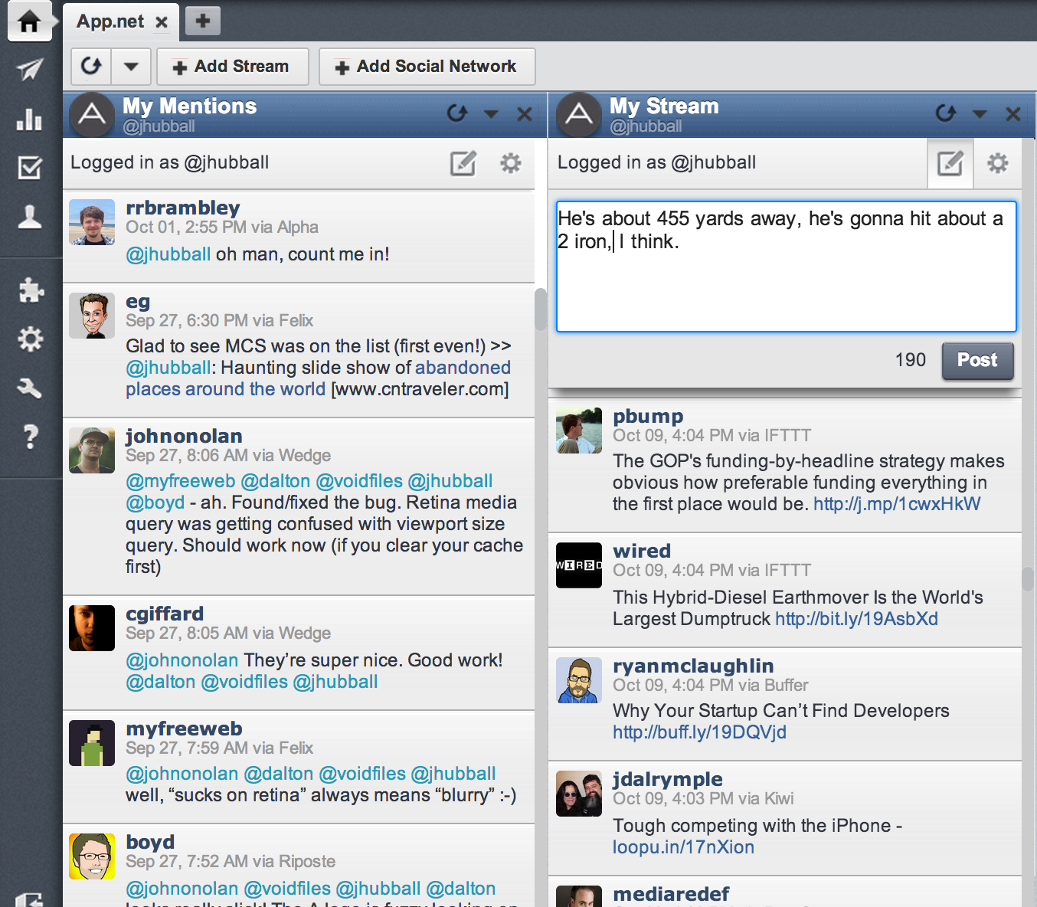Image resolution: width=1037 pixels, height=907 pixels.
Task: Click @jhubball mention in rrbrambley's post
Action: tap(168, 254)
